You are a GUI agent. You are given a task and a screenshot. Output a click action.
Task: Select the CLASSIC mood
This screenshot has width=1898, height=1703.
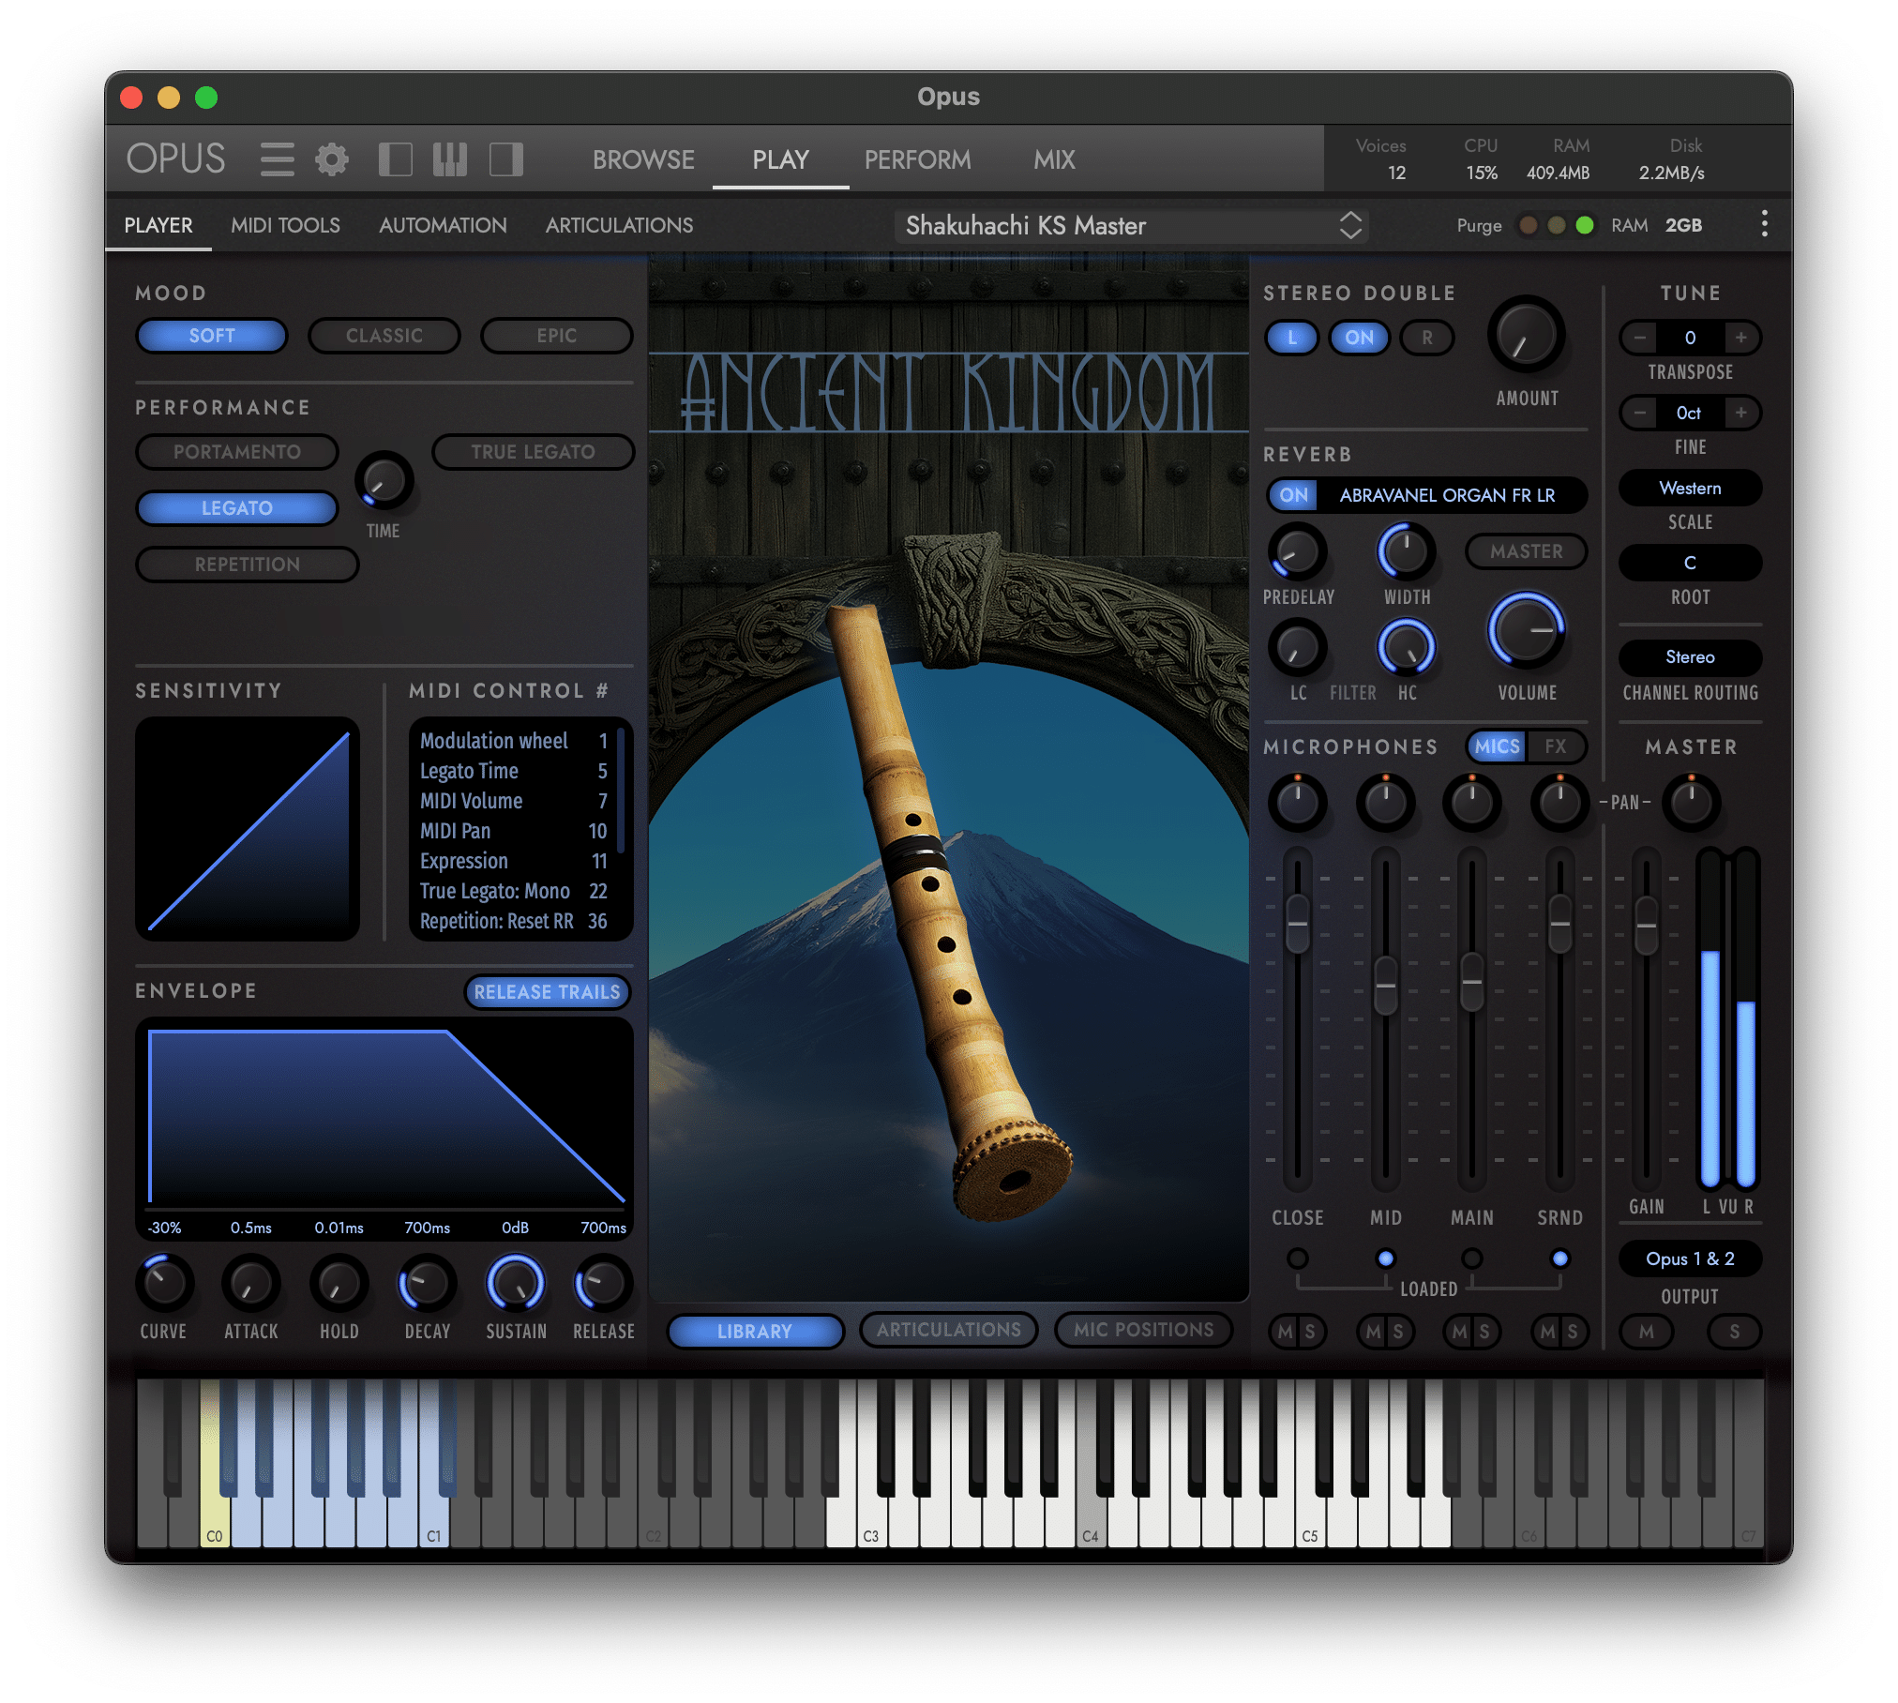tap(384, 336)
